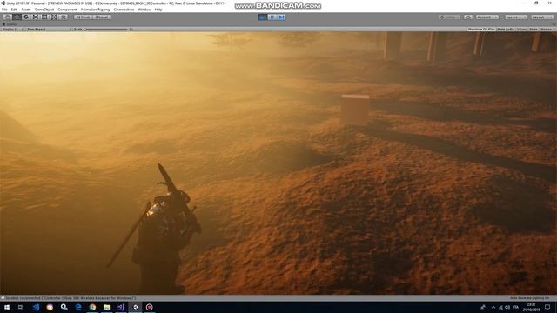
Task: Open the Collab dropdown
Action: [450, 17]
